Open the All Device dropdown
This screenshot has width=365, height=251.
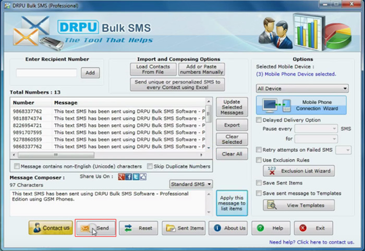point(302,89)
